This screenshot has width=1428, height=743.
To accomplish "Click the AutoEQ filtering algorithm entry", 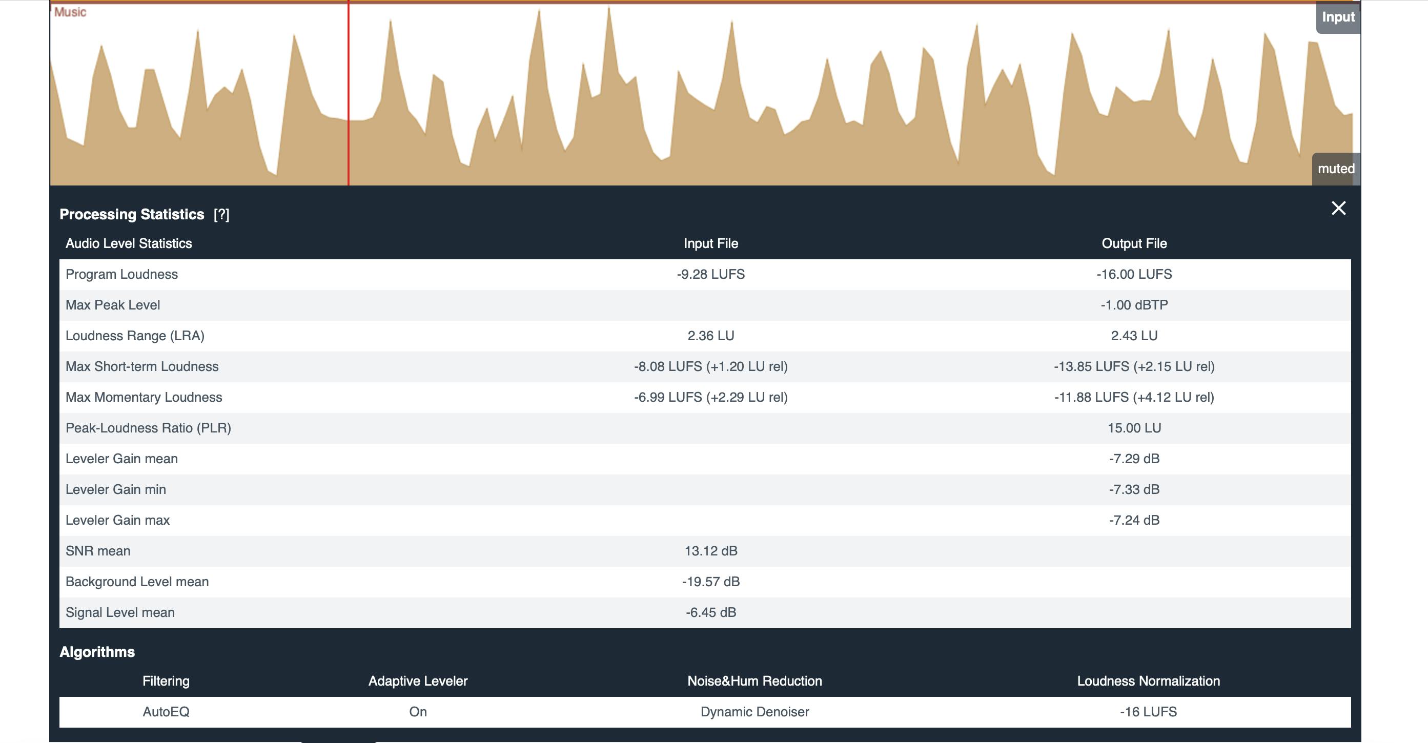I will [166, 712].
